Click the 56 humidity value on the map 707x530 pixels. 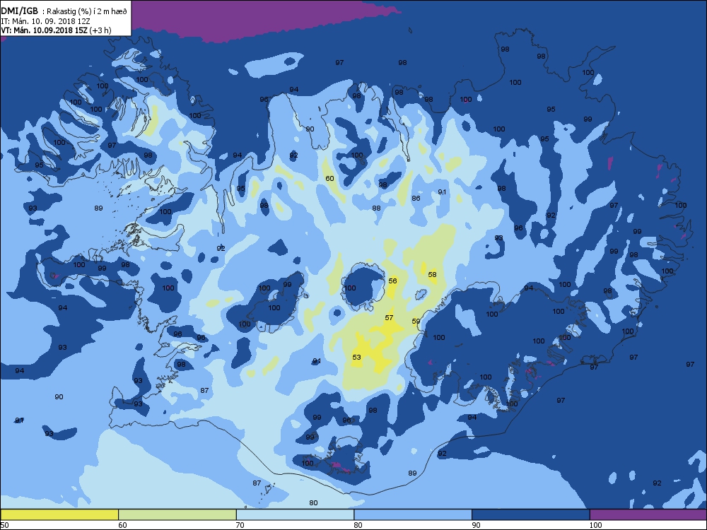pos(392,281)
